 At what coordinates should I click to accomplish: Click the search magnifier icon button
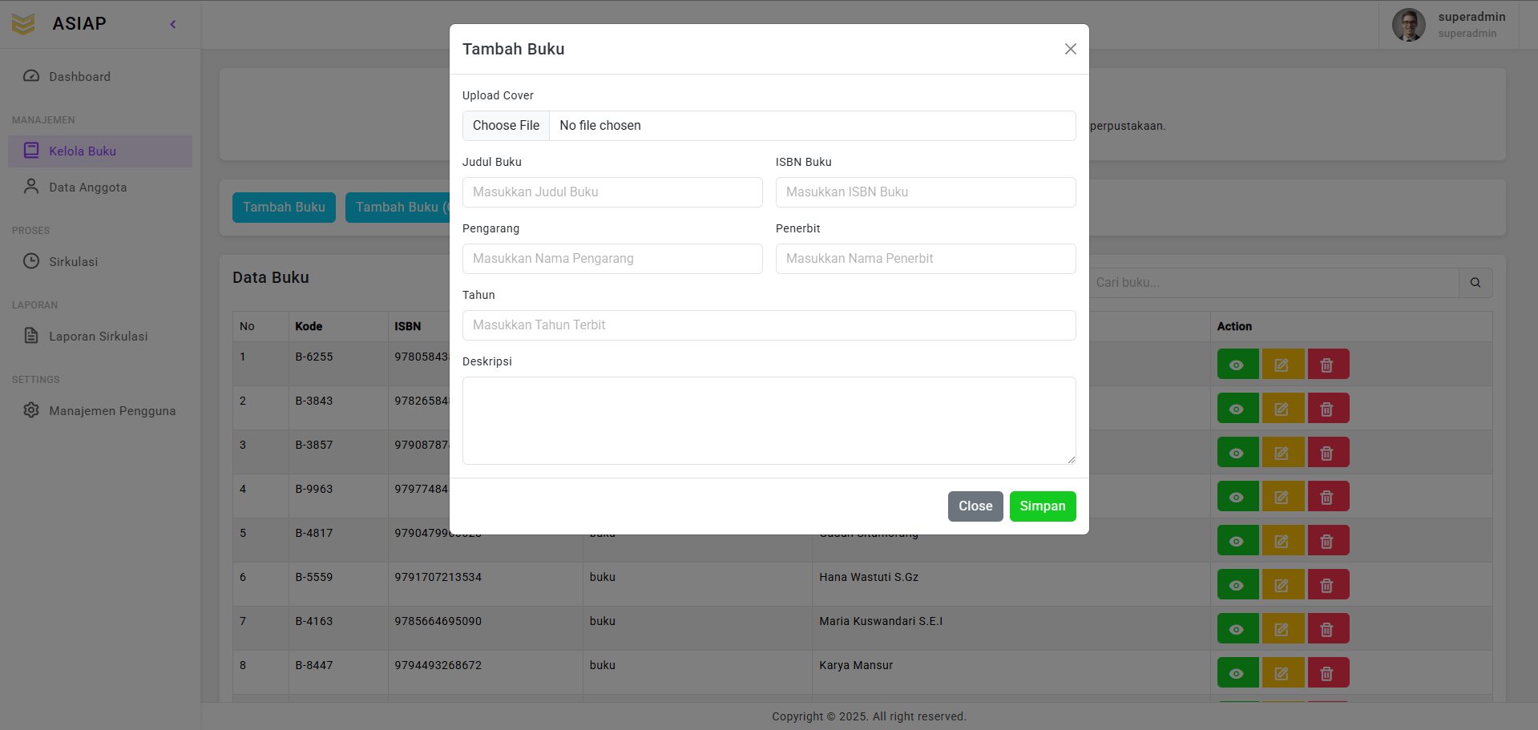(x=1475, y=283)
